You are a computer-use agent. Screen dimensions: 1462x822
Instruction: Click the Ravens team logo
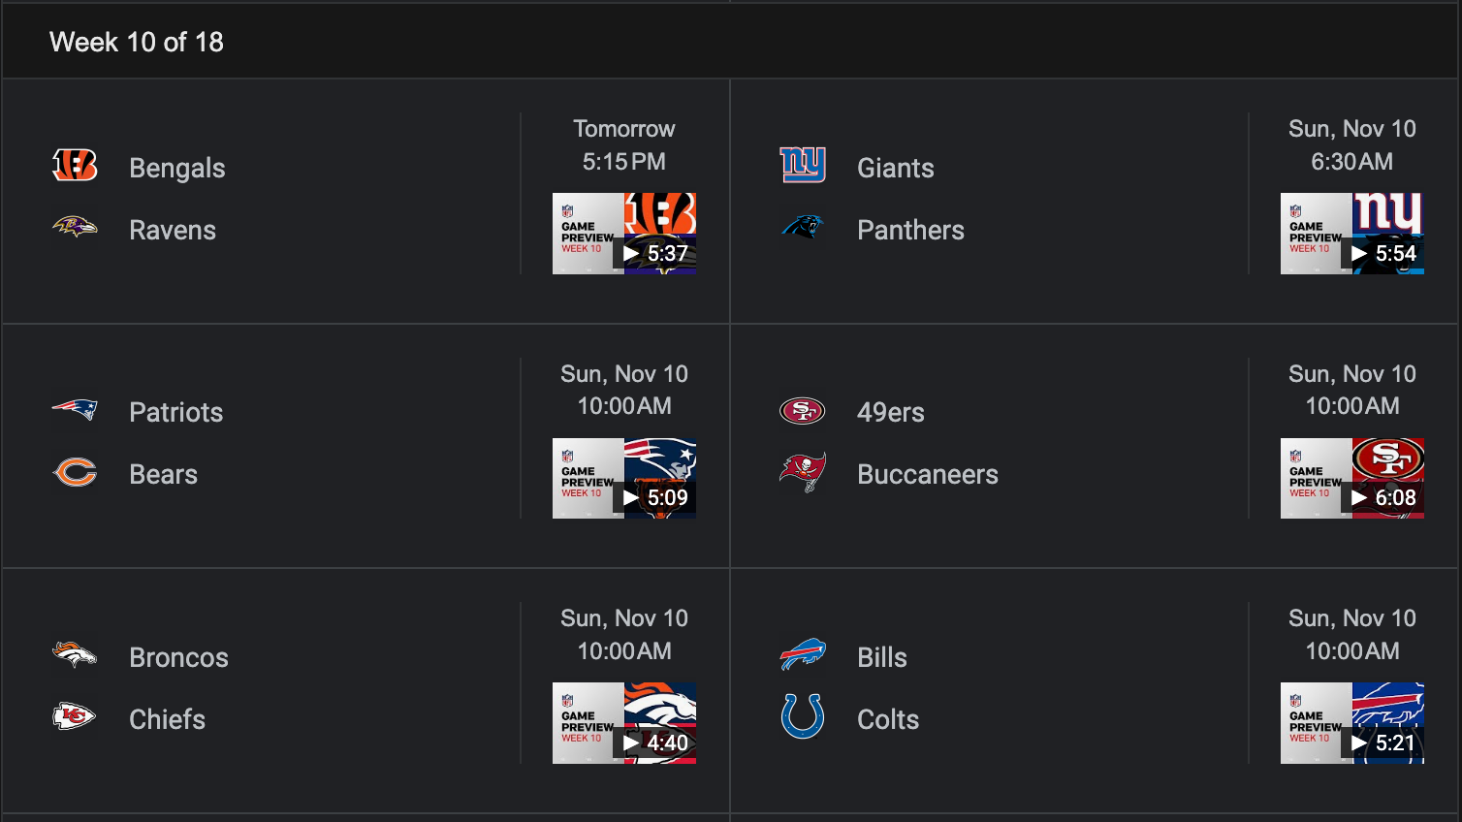pos(75,229)
